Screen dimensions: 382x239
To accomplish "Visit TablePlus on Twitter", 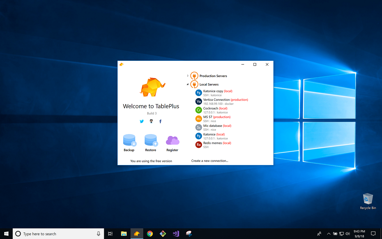I will (x=142, y=121).
